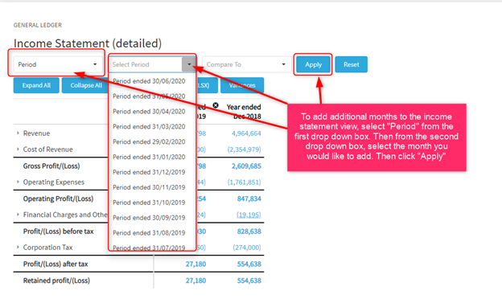The width and height of the screenshot is (502, 299).
Task: Click the 27,180 Profit after tax value
Action: 195,264
